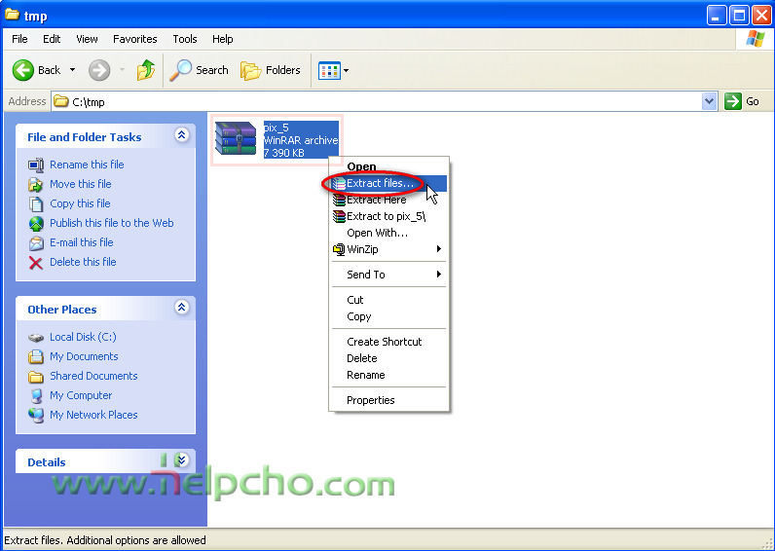Choose Open With... in context menu
The image size is (775, 551).
pos(388,233)
